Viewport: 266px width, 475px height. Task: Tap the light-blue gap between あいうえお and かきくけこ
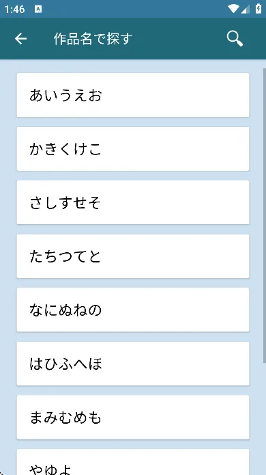133,122
